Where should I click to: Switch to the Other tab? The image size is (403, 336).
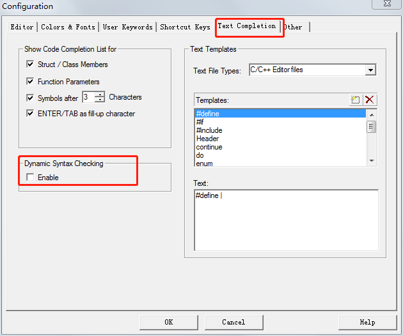(296, 27)
